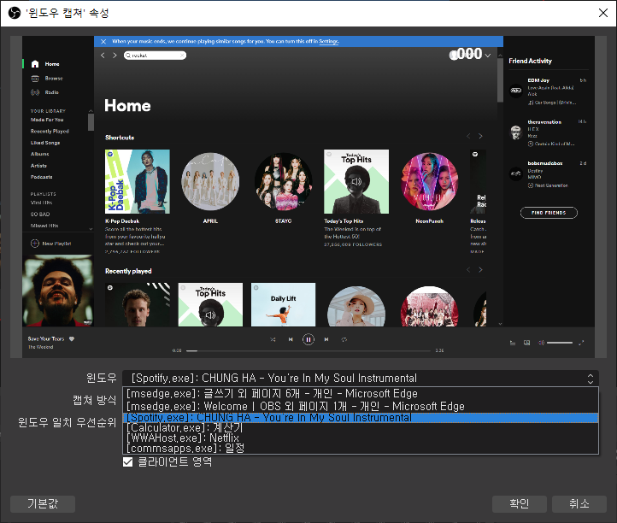The width and height of the screenshot is (617, 523).
Task: Open the SO BAD playlist
Action: point(40,214)
